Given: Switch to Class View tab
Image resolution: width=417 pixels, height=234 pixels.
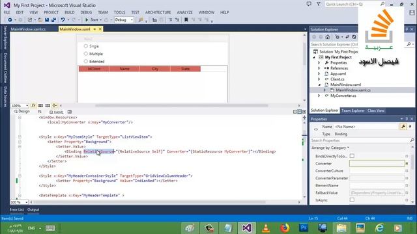Looking at the screenshot, I should coord(376,110).
